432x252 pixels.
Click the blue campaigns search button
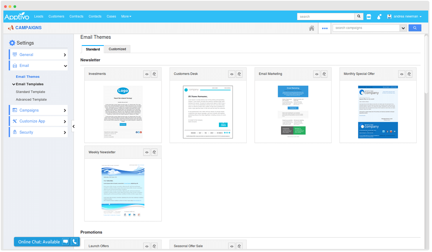click(x=415, y=28)
